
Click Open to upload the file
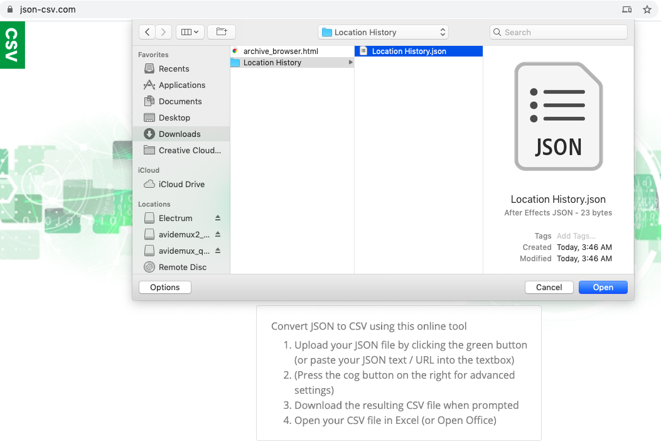(x=603, y=287)
